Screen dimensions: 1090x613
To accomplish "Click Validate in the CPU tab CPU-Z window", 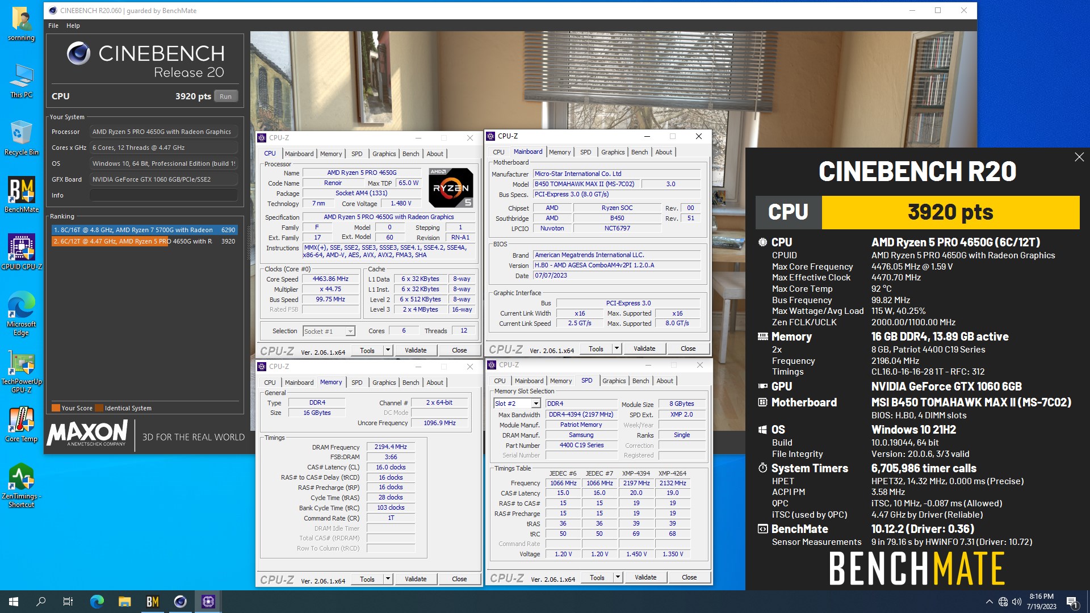I will pyautogui.click(x=416, y=350).
